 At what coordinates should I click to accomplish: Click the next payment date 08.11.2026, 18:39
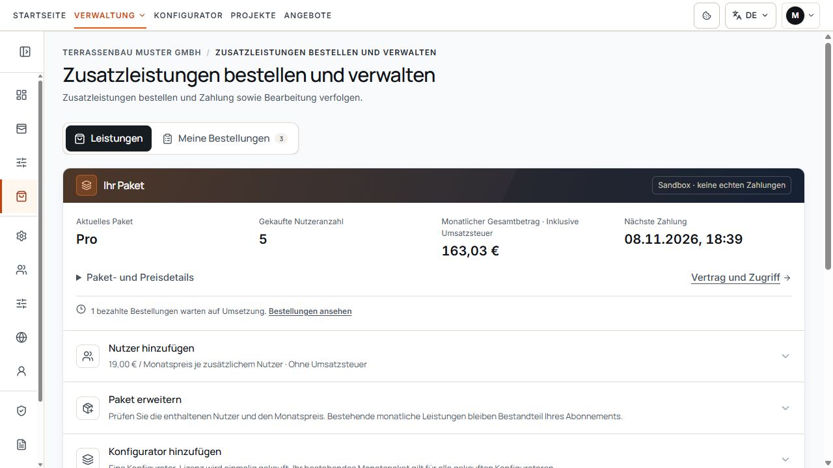coord(683,239)
